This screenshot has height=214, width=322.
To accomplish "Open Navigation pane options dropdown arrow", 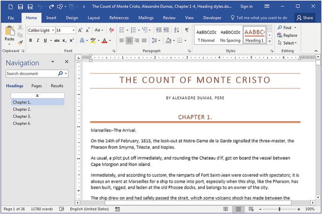I will point(53,62).
